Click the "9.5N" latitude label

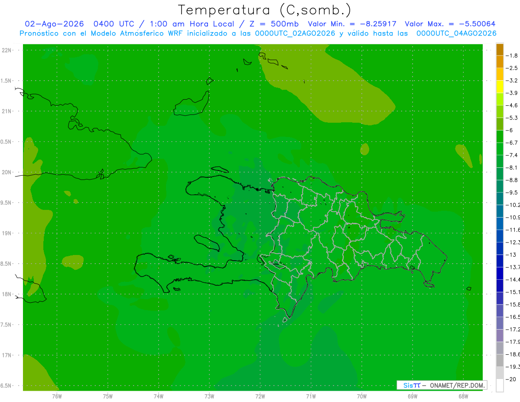6,203
